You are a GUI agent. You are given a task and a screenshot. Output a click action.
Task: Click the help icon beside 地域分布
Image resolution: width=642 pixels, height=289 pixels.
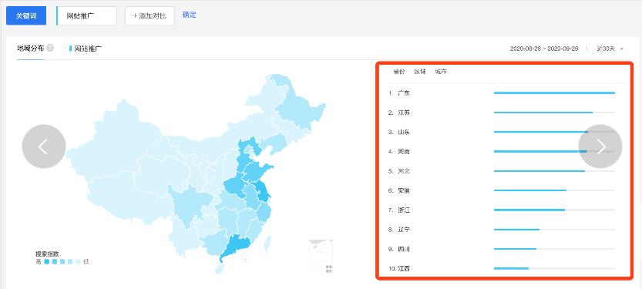[x=50, y=48]
